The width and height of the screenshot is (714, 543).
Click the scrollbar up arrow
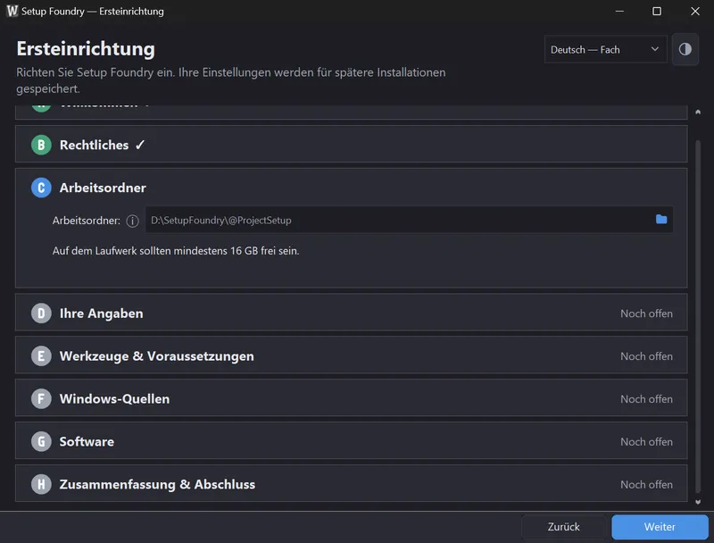click(698, 112)
